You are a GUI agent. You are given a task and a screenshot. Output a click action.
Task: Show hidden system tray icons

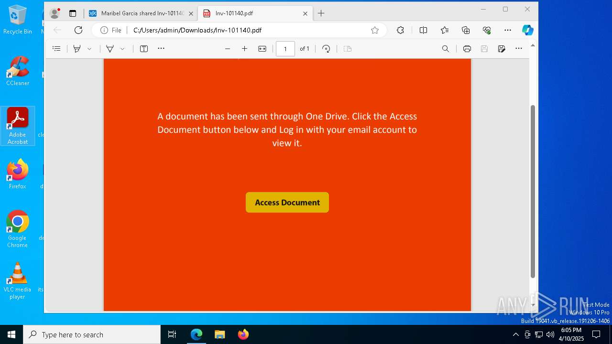tap(515, 334)
